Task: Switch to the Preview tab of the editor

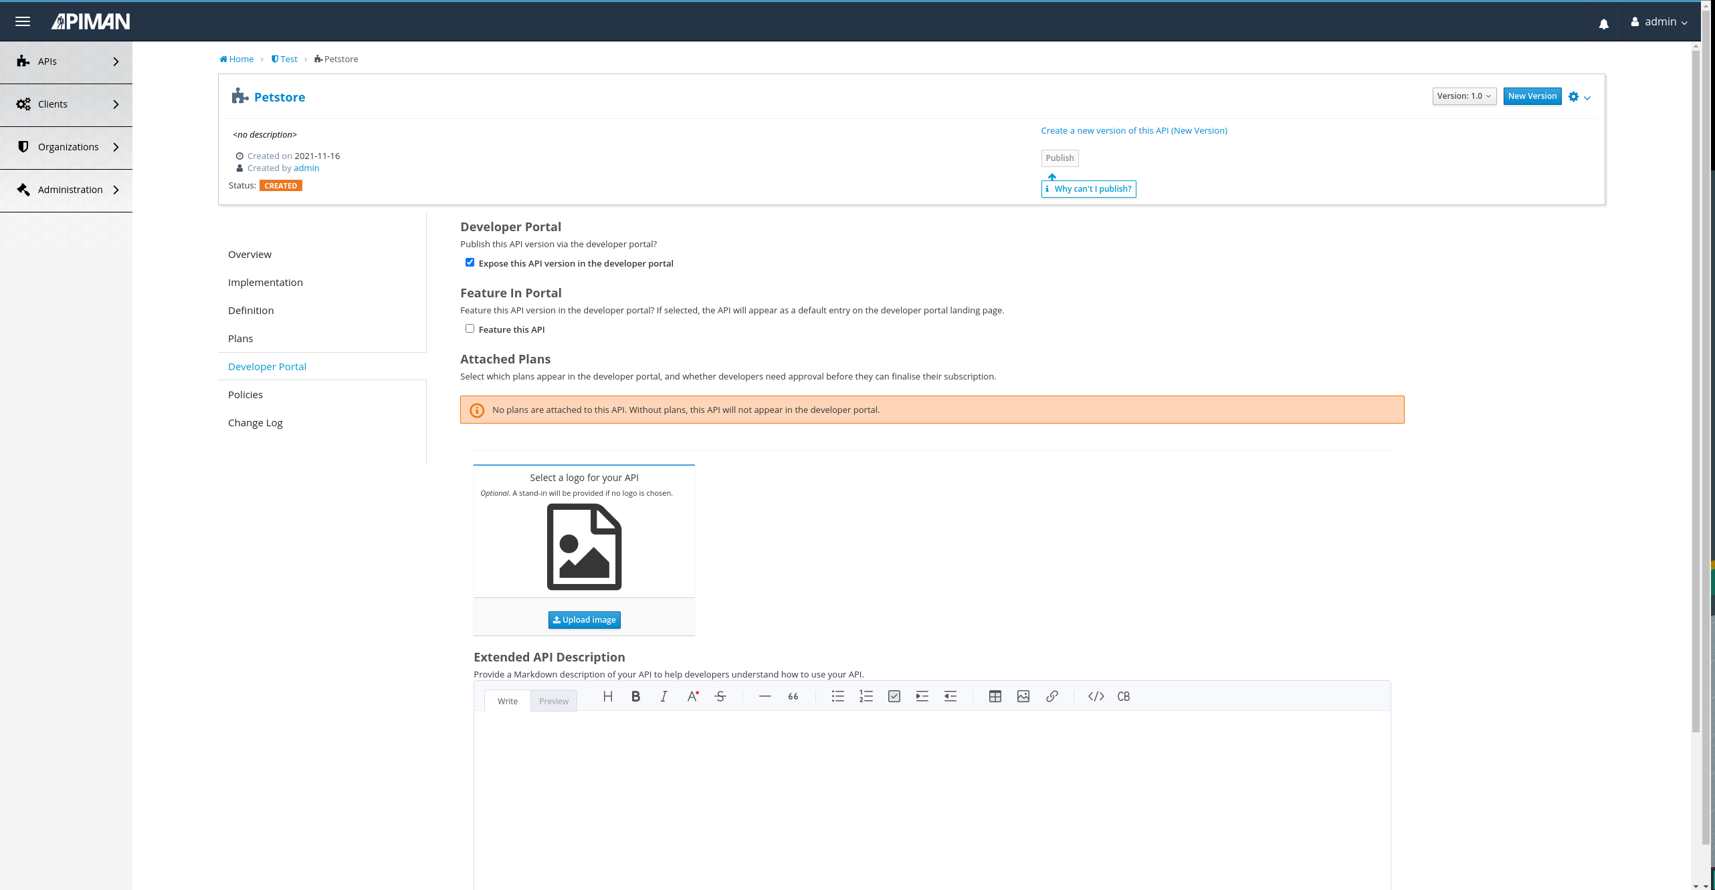Action: (x=553, y=701)
